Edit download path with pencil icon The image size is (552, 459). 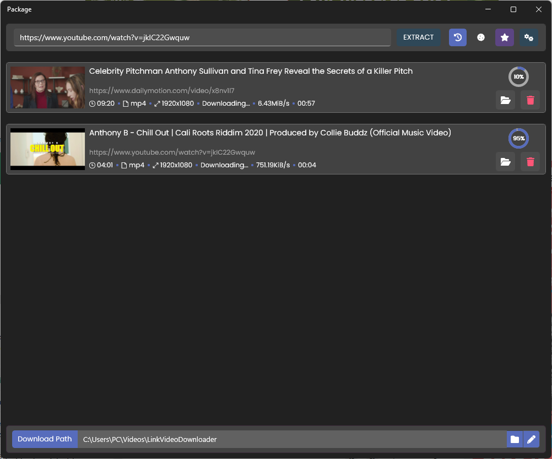[531, 439]
